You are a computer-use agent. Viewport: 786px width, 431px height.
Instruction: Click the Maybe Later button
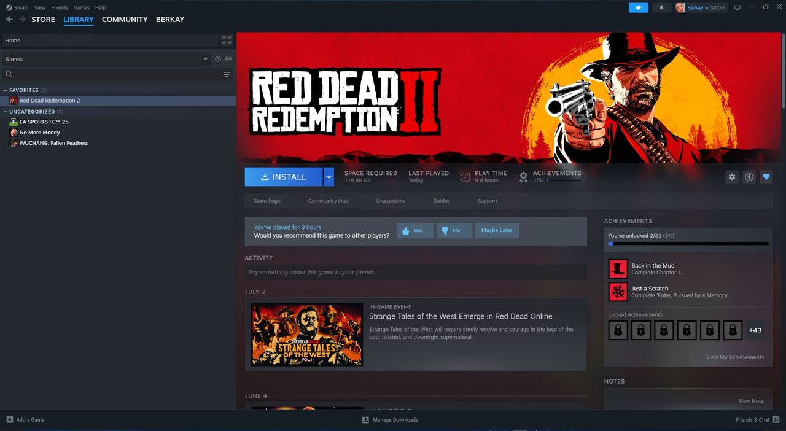(497, 230)
